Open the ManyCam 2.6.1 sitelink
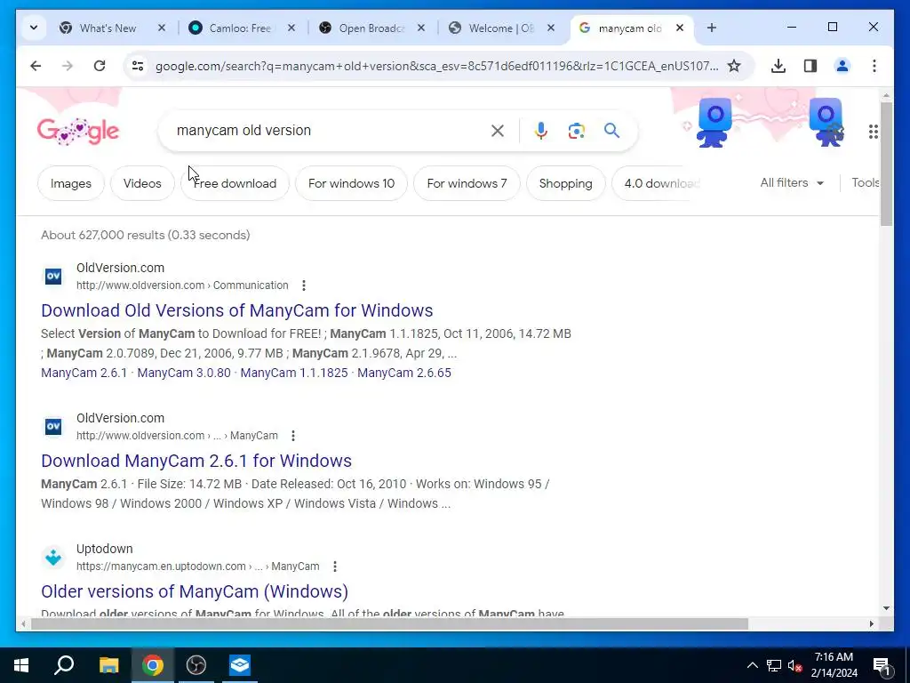The height and width of the screenshot is (683, 910). [x=84, y=373]
